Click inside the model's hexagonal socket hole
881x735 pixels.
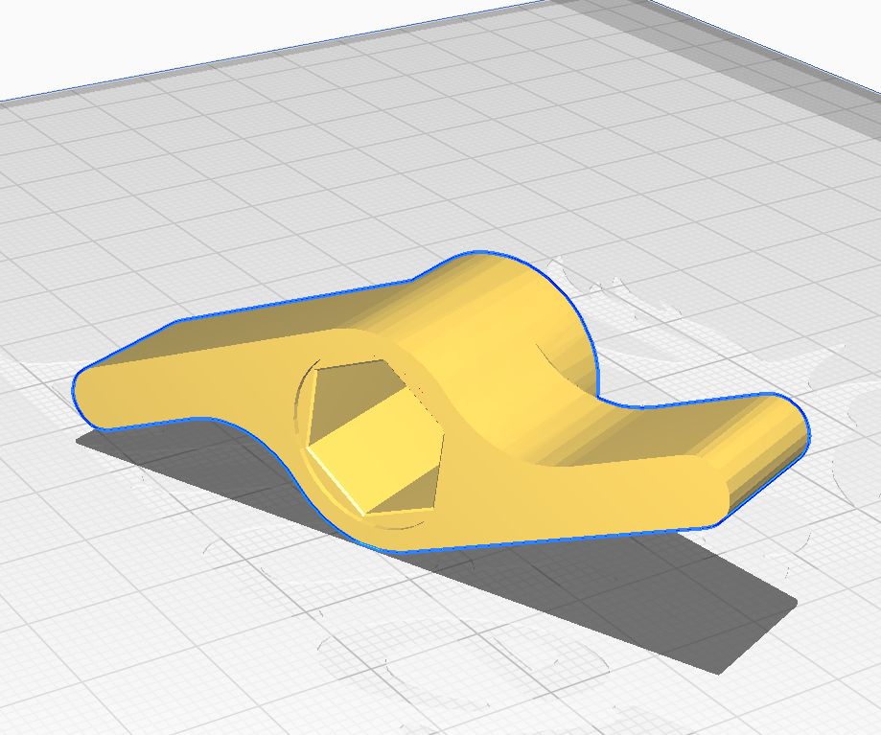(x=376, y=436)
